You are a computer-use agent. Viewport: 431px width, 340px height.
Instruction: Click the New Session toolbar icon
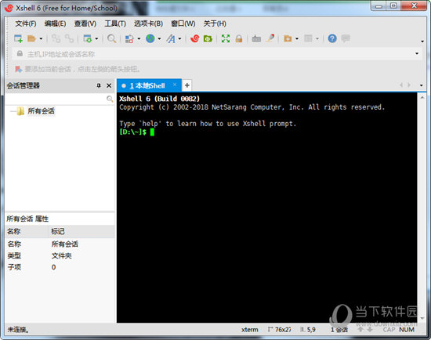(18, 38)
